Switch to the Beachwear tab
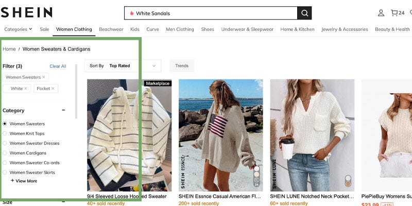 [111, 29]
